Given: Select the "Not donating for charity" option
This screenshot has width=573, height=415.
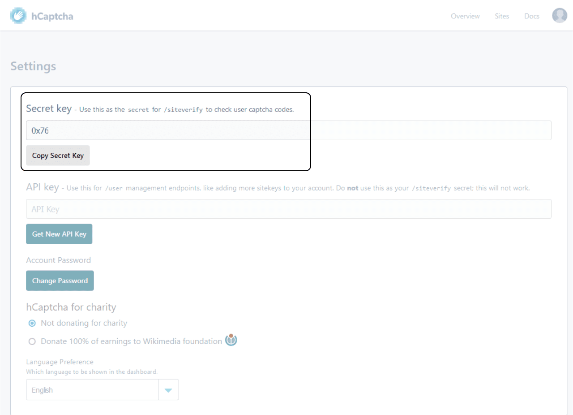Looking at the screenshot, I should [x=32, y=323].
